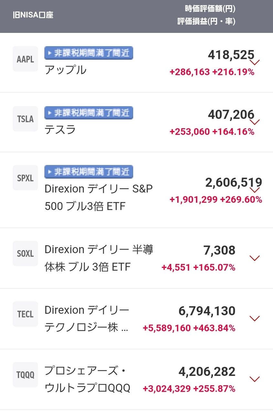Click the TQQQ ticker icon

coord(25,375)
